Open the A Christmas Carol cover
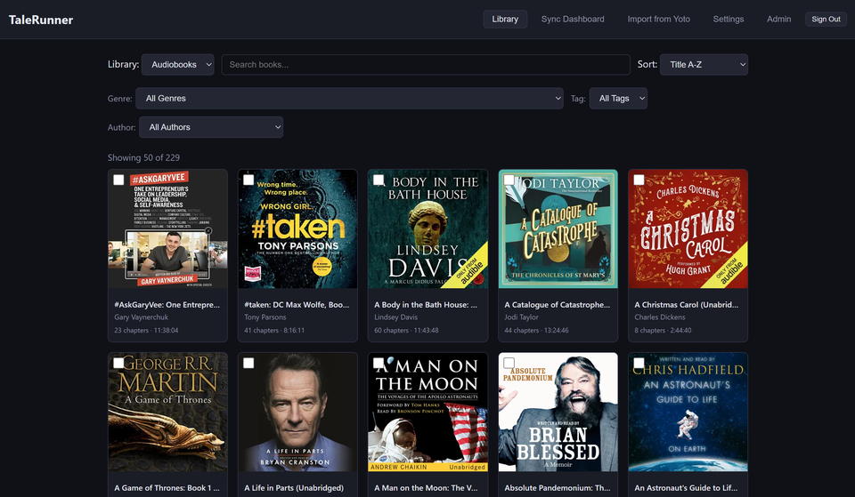The height and width of the screenshot is (497, 855). 688,228
